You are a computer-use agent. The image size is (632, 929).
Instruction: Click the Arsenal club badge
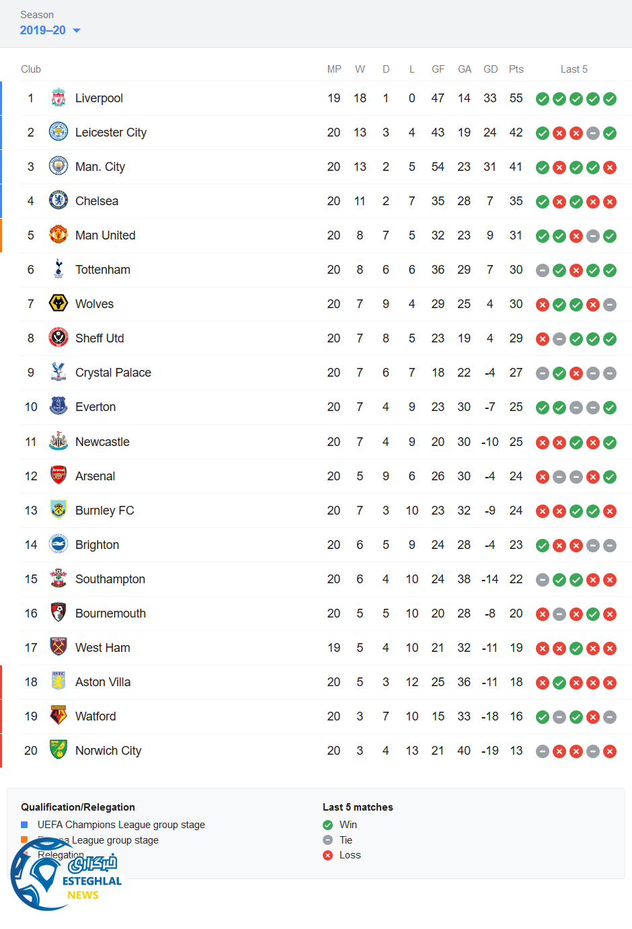click(x=58, y=476)
